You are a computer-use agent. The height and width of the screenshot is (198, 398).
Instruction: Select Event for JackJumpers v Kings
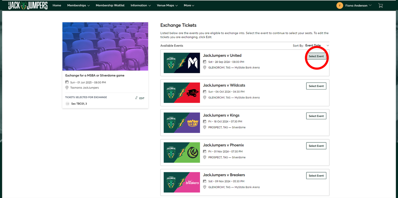pos(316,116)
